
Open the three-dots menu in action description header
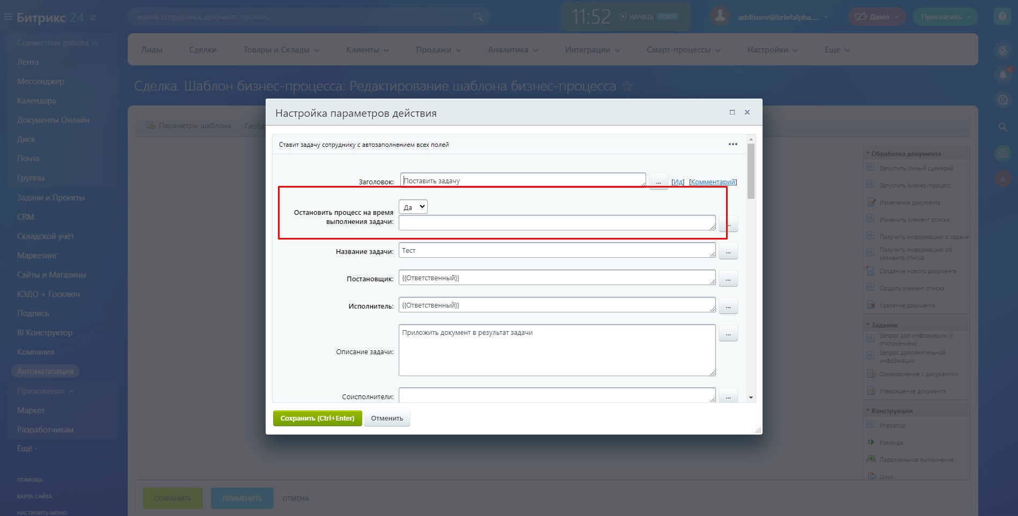[733, 144]
